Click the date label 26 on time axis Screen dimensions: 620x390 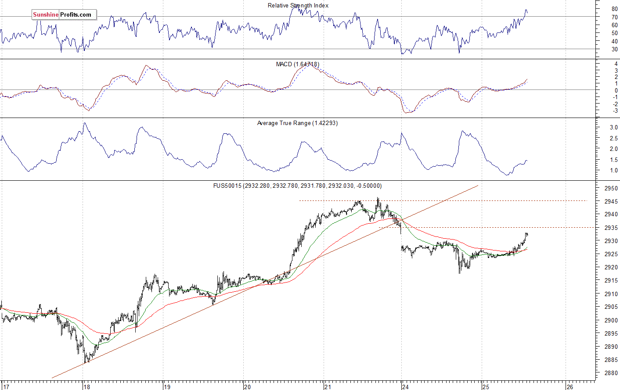(x=570, y=386)
